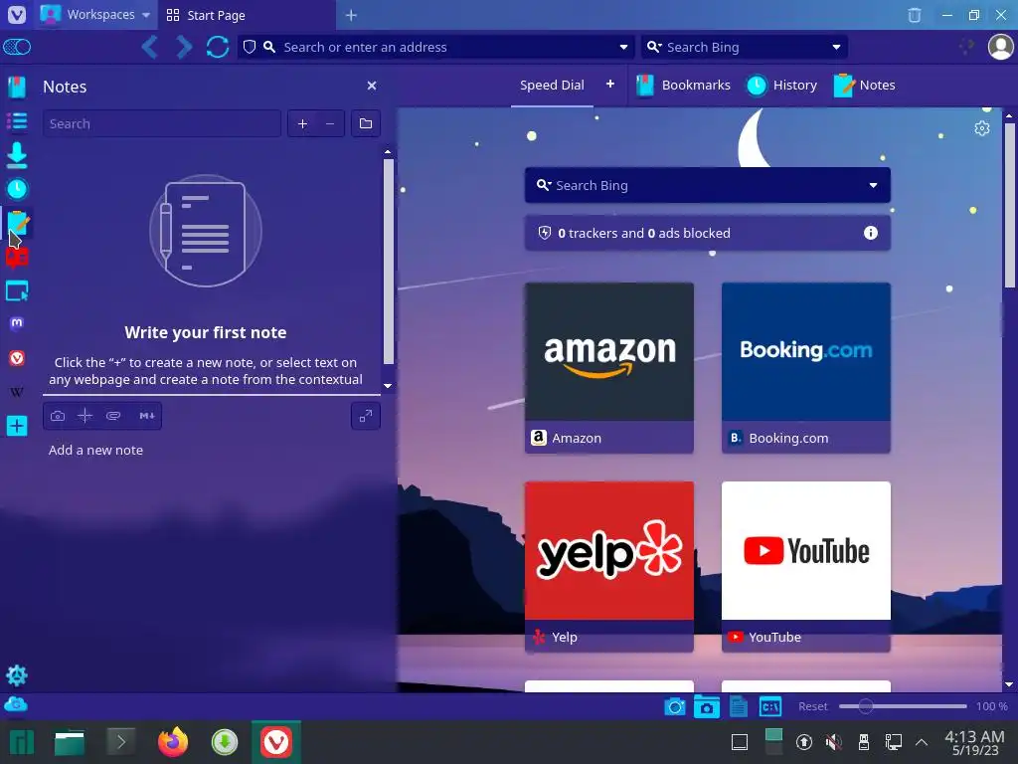Open the tracker blocker shield

point(250,47)
